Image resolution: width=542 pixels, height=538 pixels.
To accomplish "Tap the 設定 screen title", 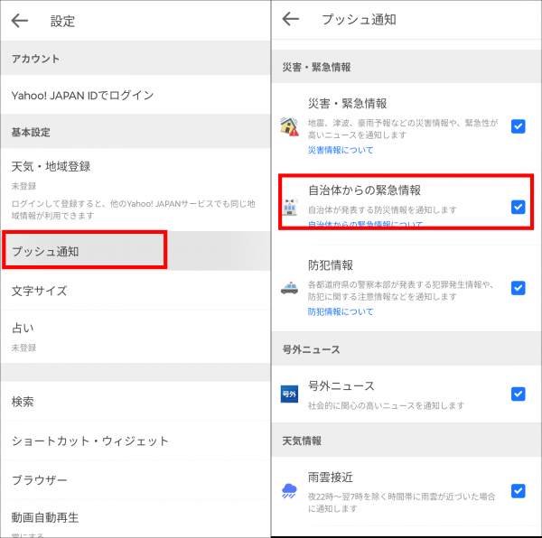I will click(x=62, y=21).
